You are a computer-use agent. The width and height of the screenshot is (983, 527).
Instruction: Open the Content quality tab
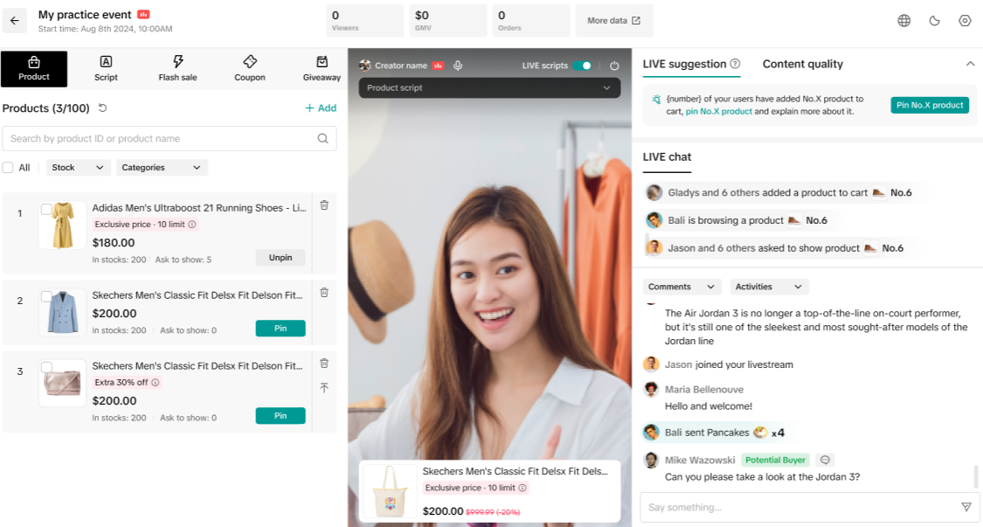[x=802, y=64]
